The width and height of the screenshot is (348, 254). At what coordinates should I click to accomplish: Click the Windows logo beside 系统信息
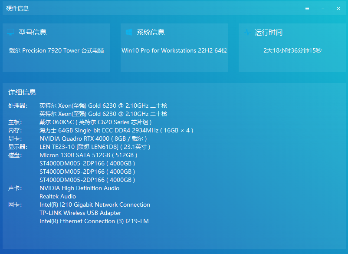pyautogui.click(x=128, y=32)
